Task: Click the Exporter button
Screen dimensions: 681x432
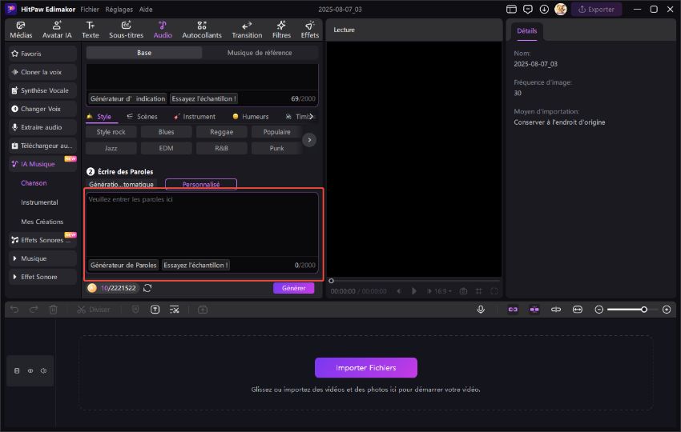Action: (x=596, y=9)
